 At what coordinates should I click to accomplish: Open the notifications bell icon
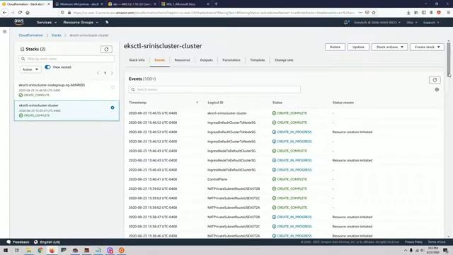(x=346, y=22)
